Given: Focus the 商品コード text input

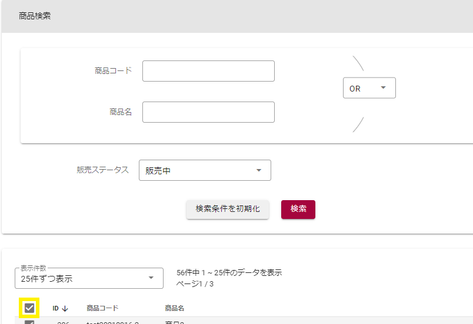Looking at the screenshot, I should [x=208, y=71].
